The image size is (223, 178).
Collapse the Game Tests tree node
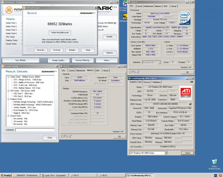[x=8, y=77]
